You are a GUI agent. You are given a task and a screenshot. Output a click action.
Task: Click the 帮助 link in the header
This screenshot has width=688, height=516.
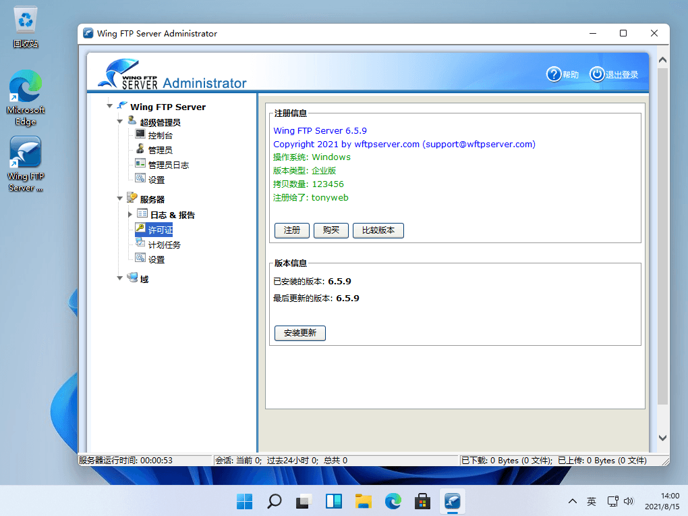coord(571,75)
